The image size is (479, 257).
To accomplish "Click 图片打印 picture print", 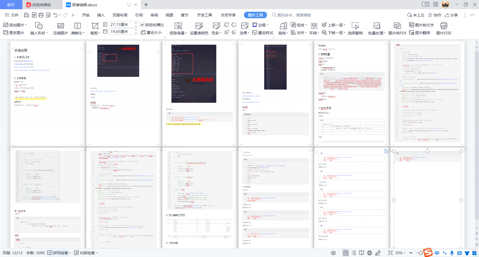I will pyautogui.click(x=444, y=29).
